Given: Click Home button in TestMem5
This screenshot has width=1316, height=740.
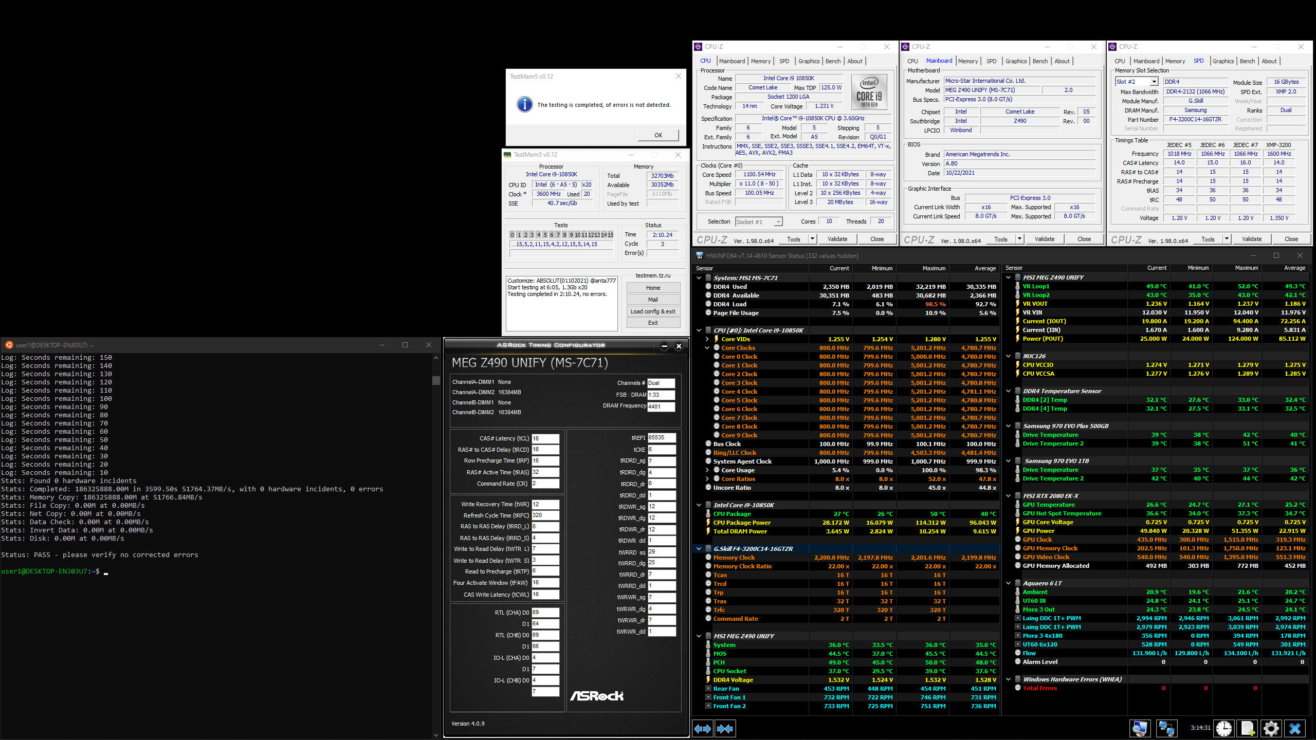Looking at the screenshot, I should click(653, 288).
